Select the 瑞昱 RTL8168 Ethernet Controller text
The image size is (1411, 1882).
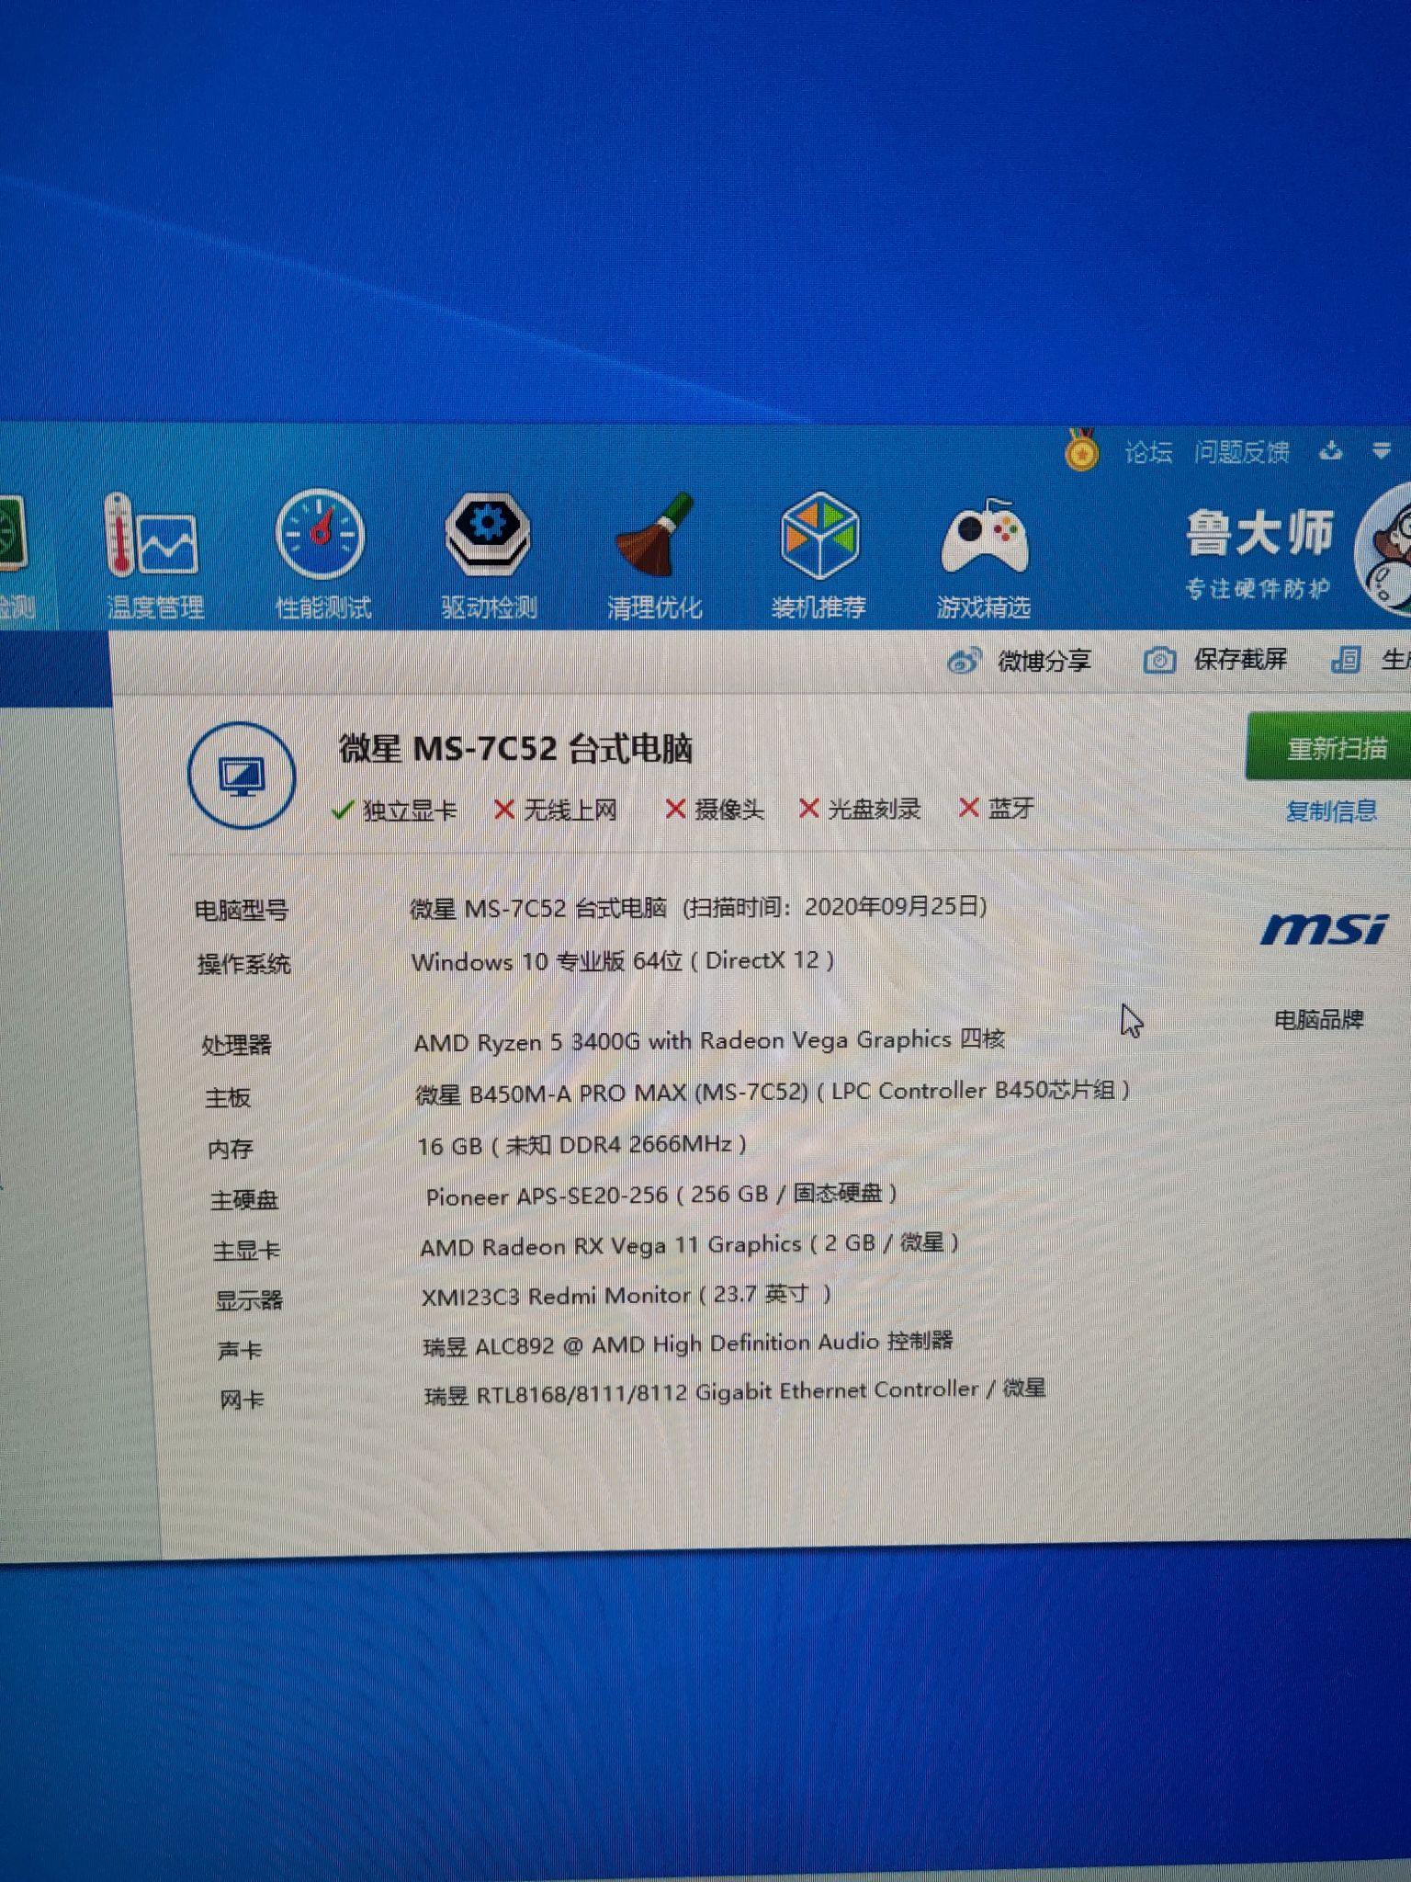tap(735, 1392)
